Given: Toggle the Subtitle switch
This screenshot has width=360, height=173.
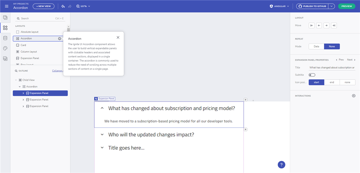Looking at the screenshot, I should 312,75.
